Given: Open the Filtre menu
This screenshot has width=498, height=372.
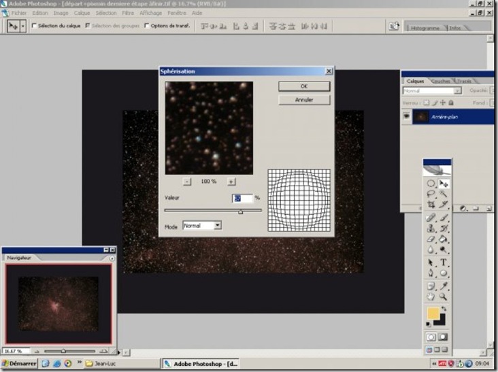Looking at the screenshot, I should coord(128,13).
